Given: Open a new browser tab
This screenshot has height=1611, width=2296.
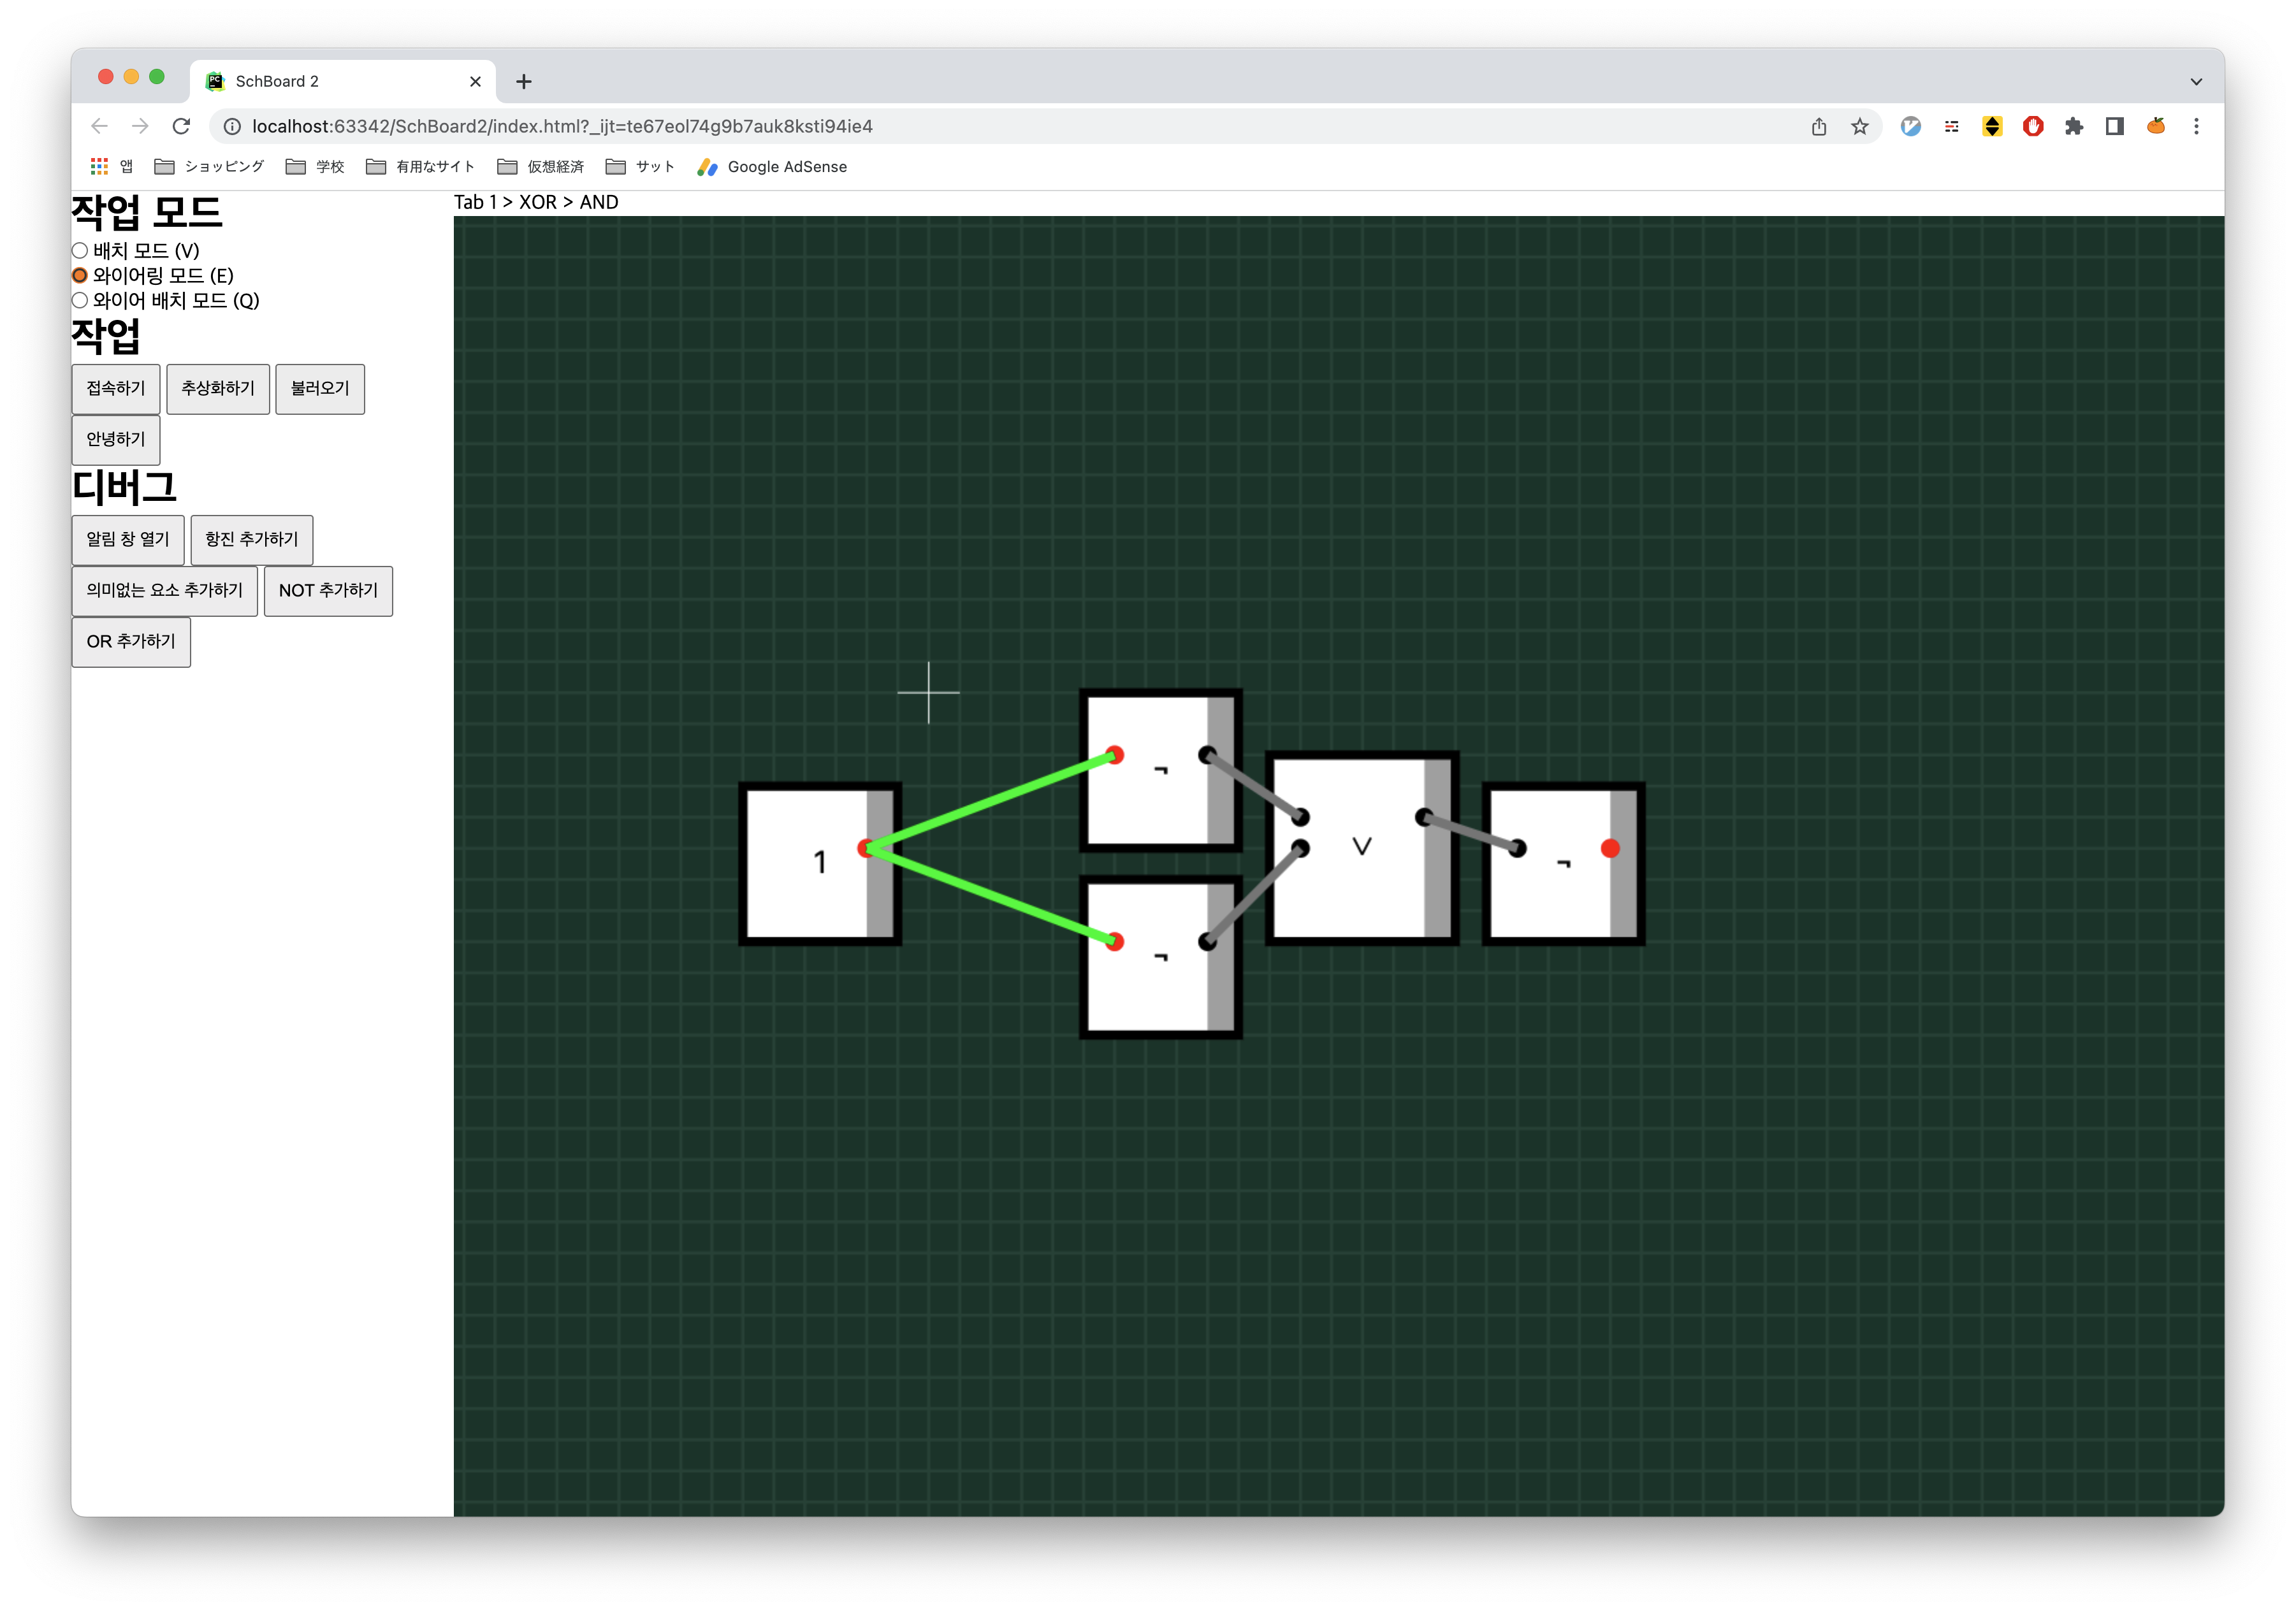Looking at the screenshot, I should 524,82.
